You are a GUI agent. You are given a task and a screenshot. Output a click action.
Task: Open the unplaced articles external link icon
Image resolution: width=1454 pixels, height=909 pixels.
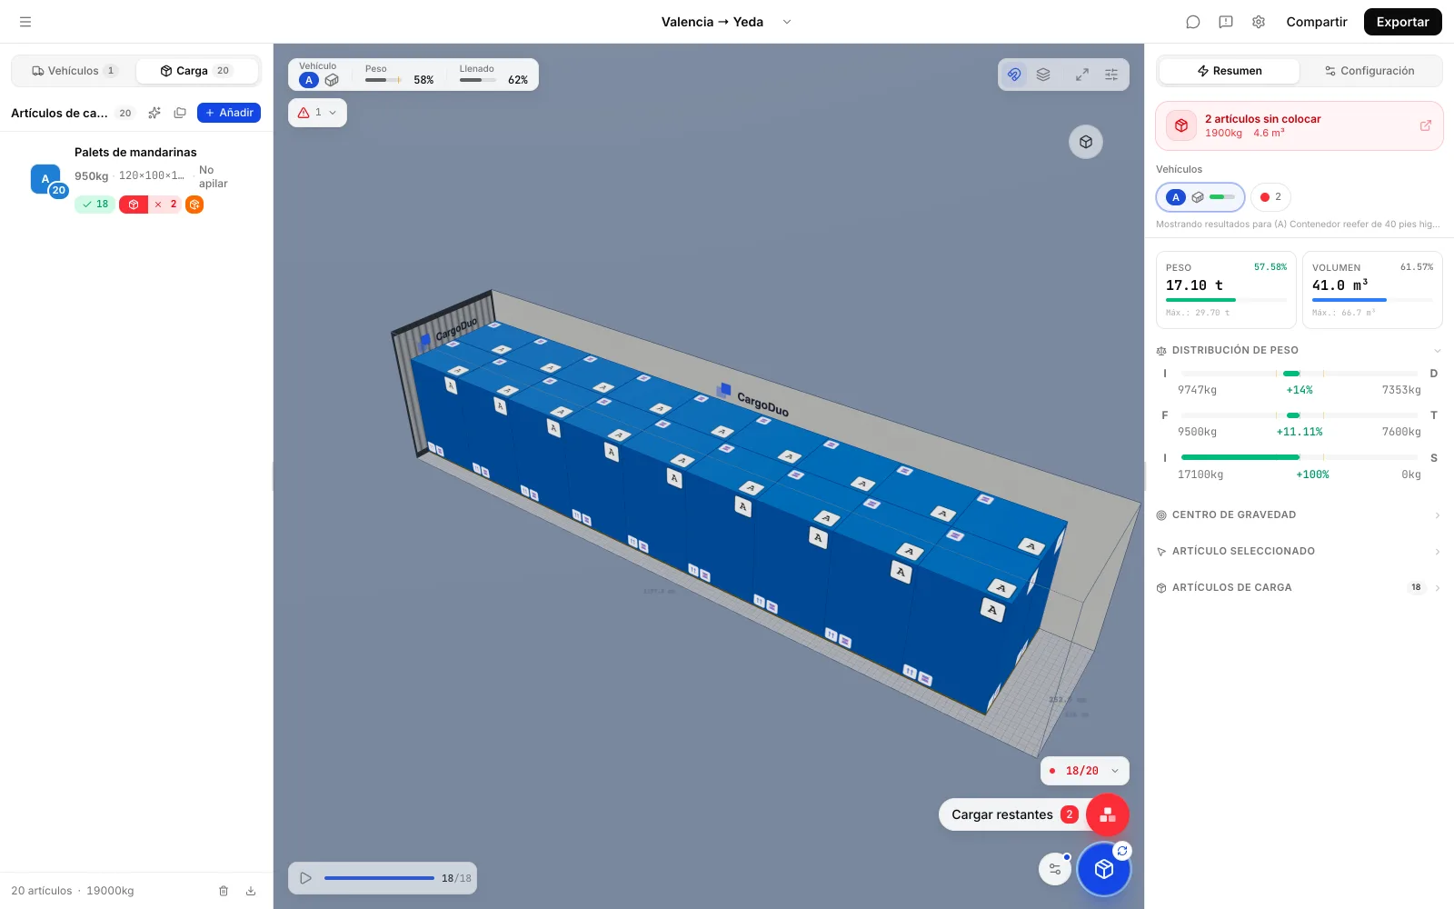point(1426,125)
